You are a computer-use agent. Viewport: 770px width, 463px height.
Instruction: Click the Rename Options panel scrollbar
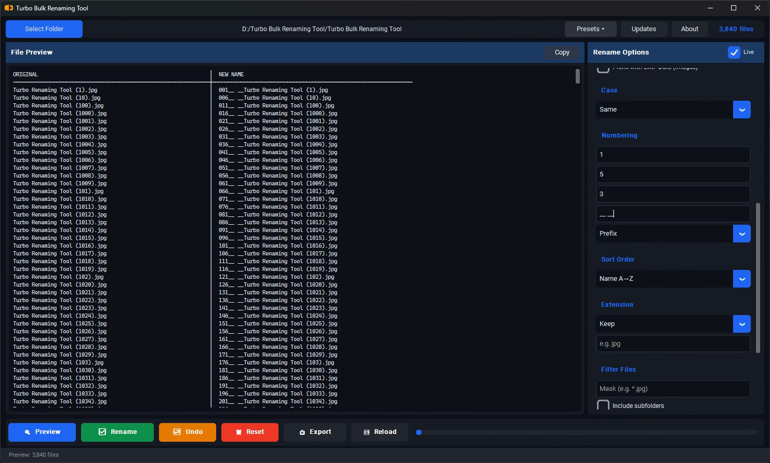click(758, 278)
